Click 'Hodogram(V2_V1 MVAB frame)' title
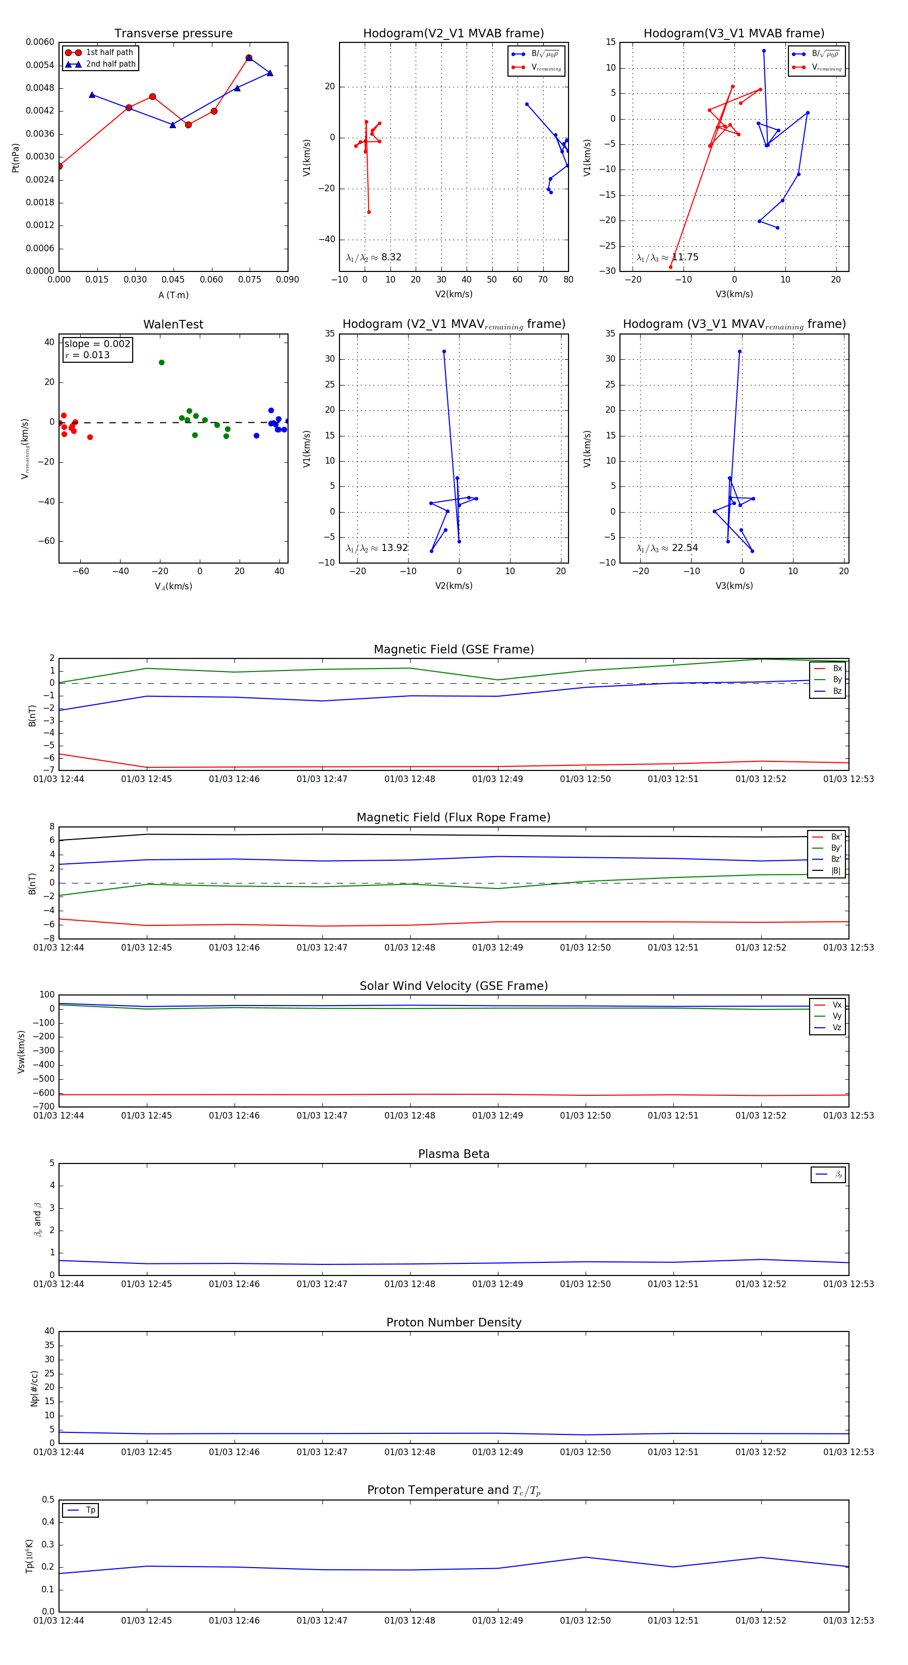Screen dimensions: 908x1665 coord(453,34)
